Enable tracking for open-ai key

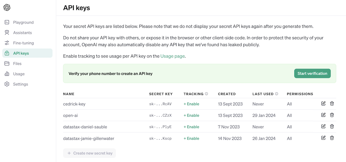tap(191, 115)
